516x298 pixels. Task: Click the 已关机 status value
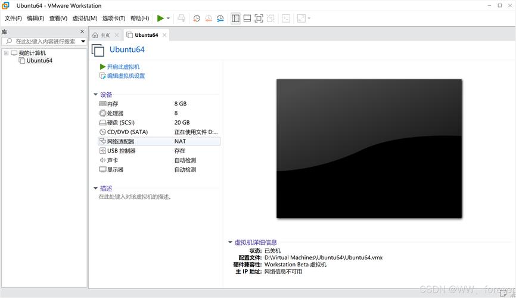click(272, 250)
